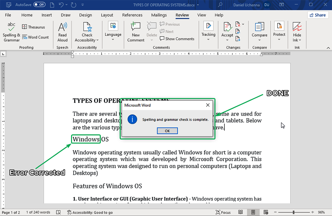Dismiss spelling dialog with OK button
This screenshot has height=216, width=332.
point(167,131)
